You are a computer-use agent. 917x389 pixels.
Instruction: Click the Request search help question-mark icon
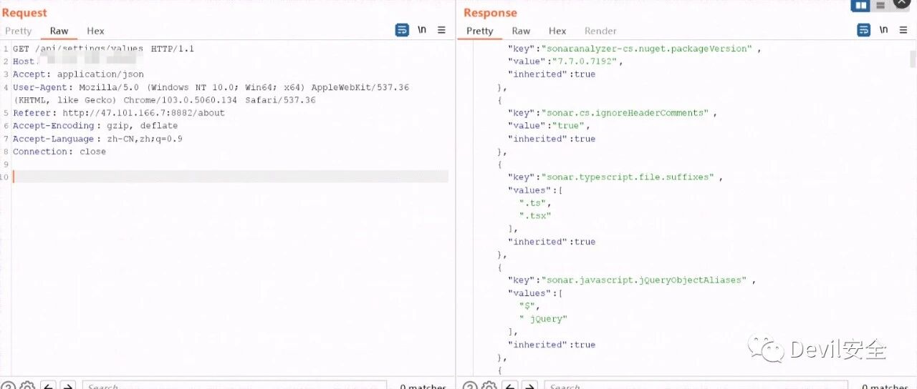[x=8, y=386]
